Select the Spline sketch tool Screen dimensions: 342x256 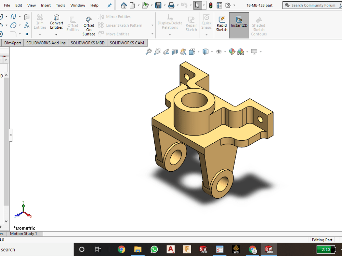(x=13, y=16)
